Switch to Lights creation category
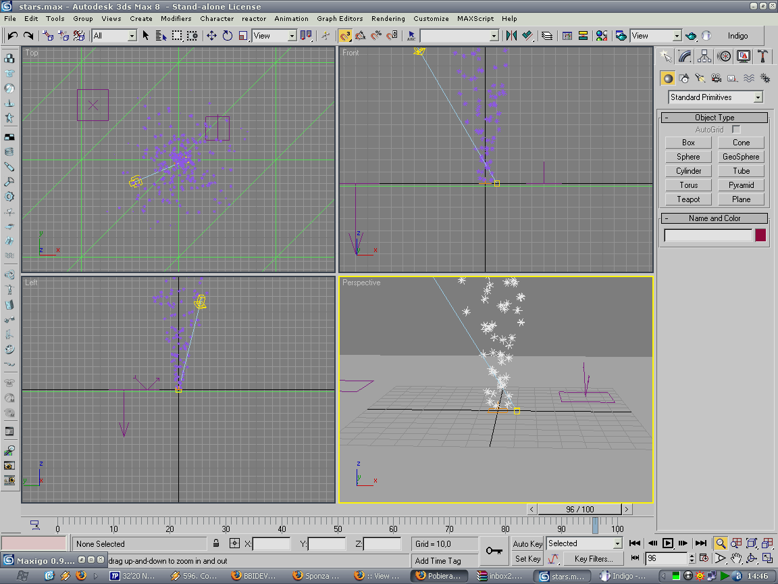 point(700,78)
